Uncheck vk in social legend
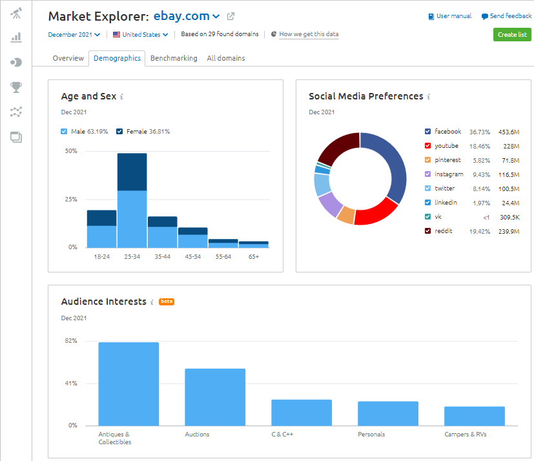This screenshot has width=534, height=461. pyautogui.click(x=427, y=216)
